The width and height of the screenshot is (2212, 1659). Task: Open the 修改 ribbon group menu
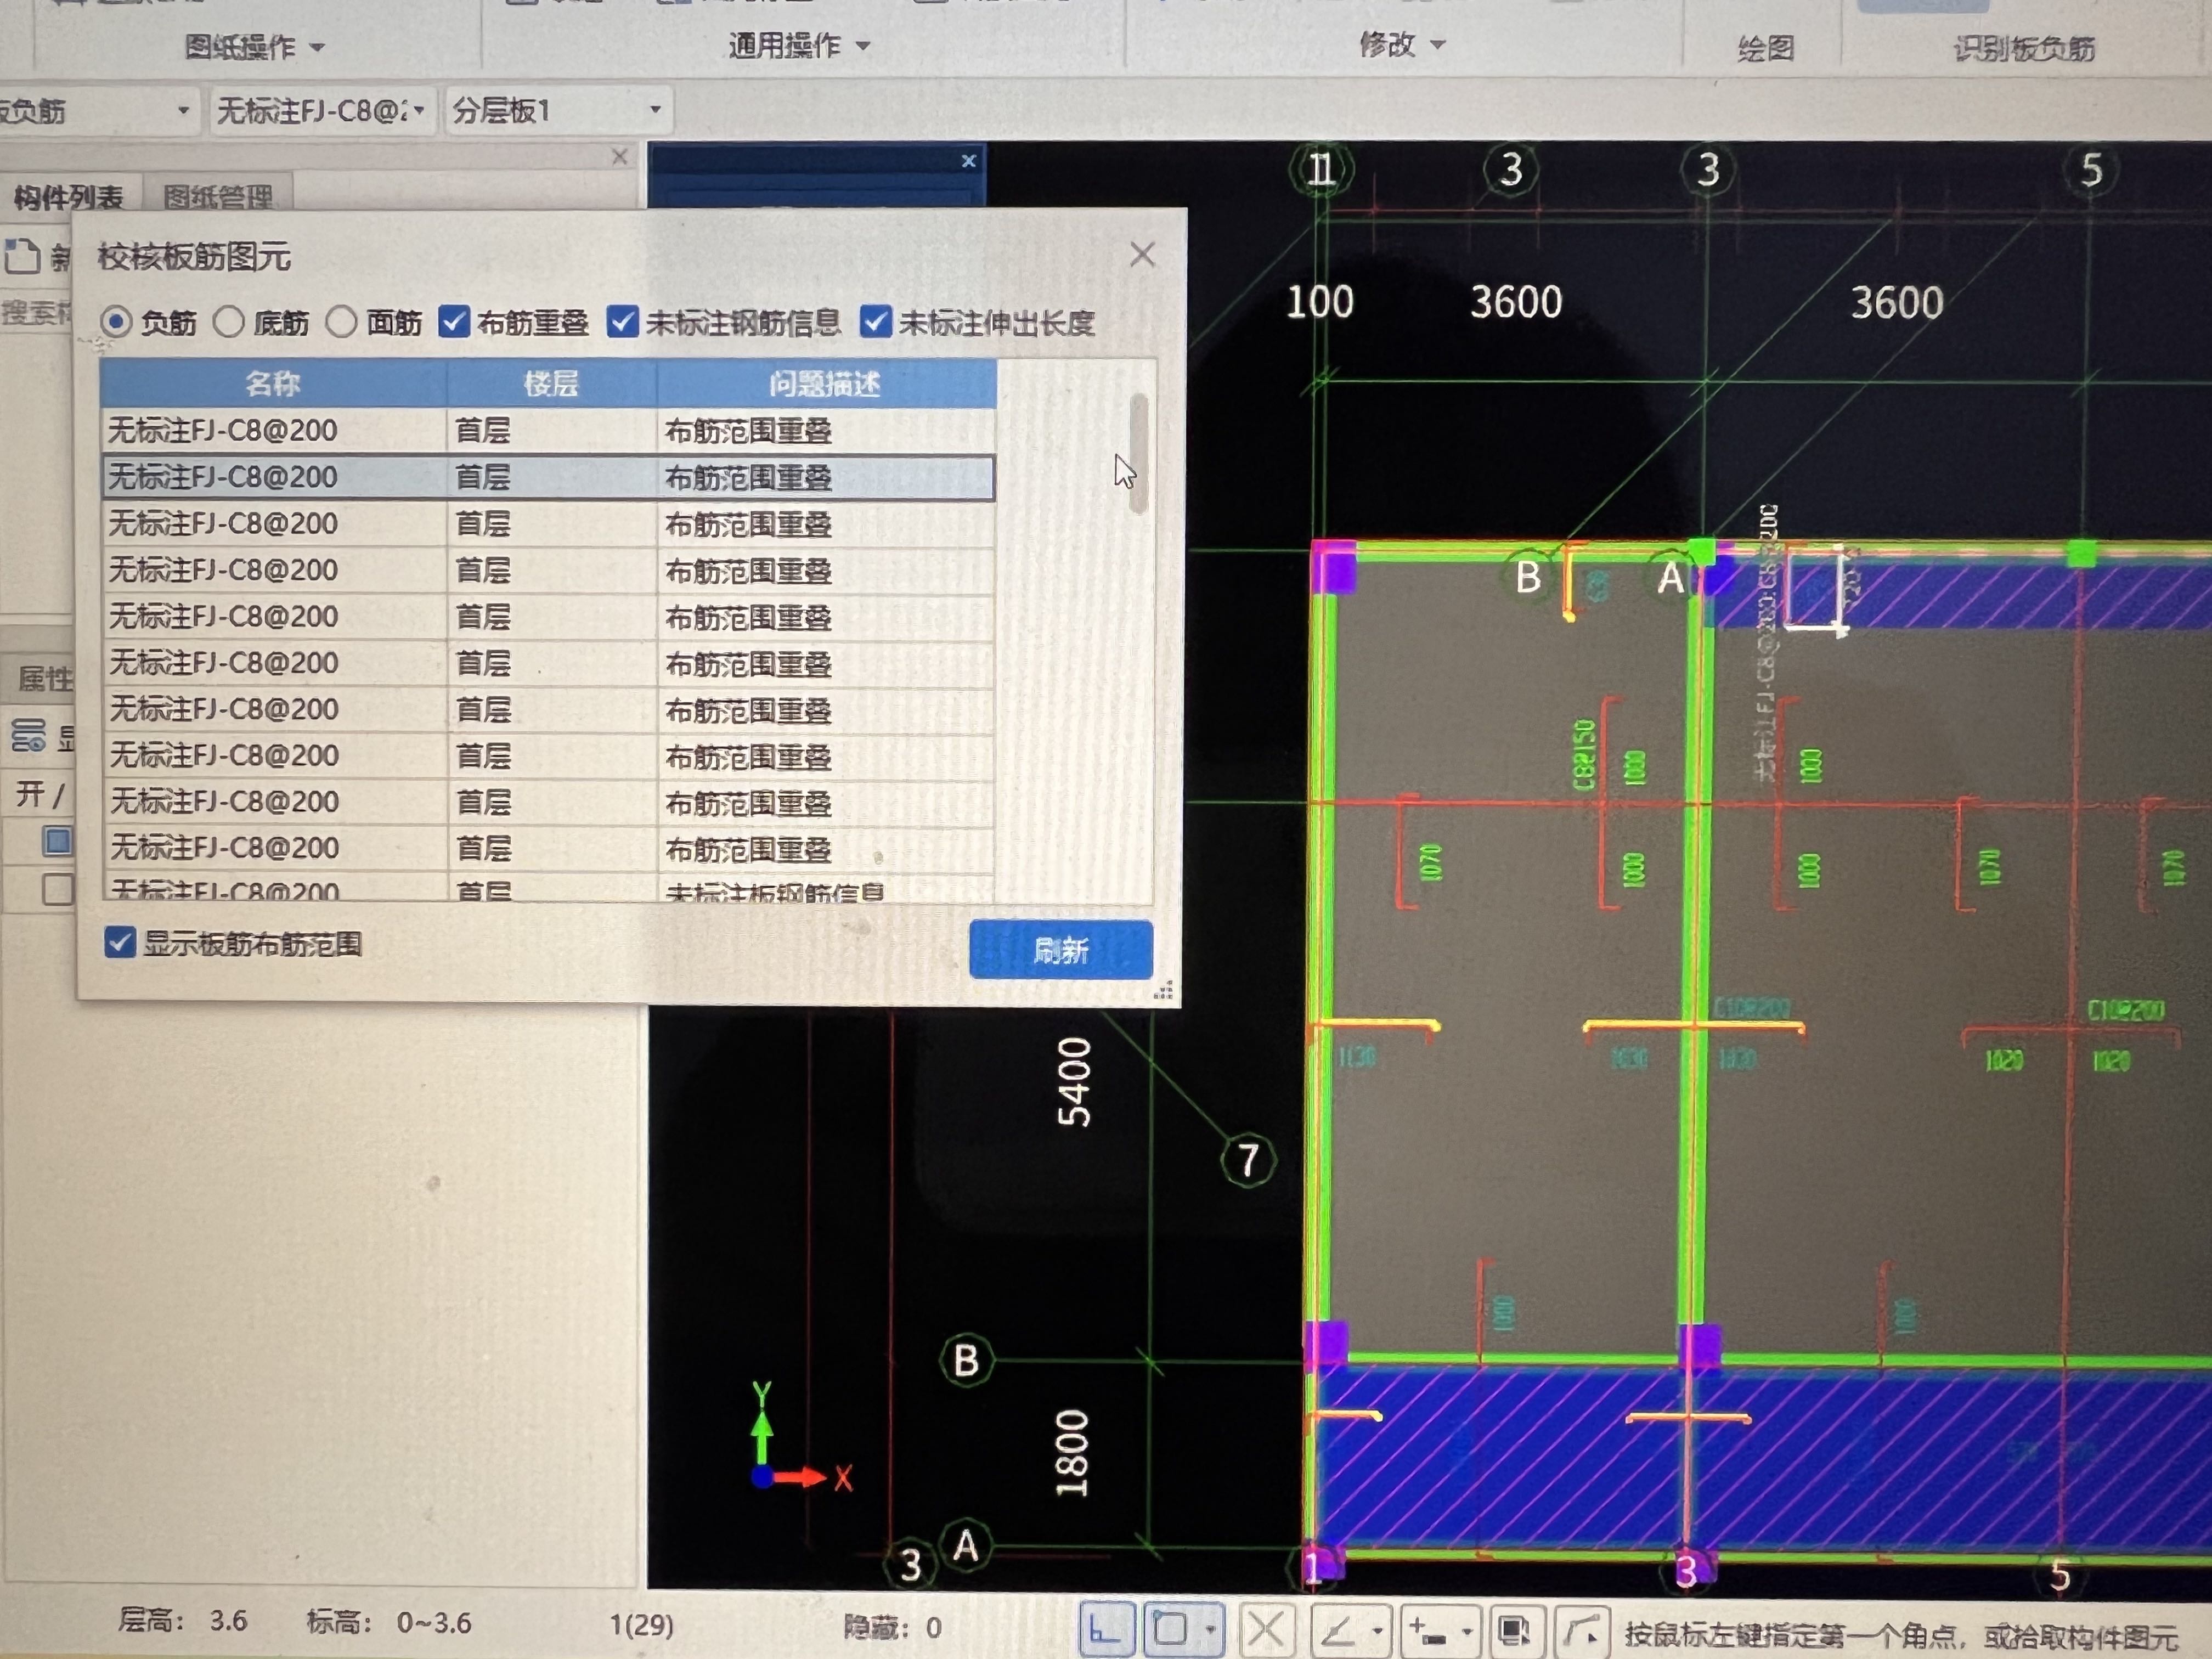pyautogui.click(x=1400, y=44)
